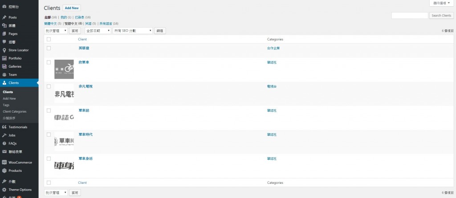Open the bottom 批次管理 bulk actions dropdown
This screenshot has height=198, width=456.
[x=56, y=193]
